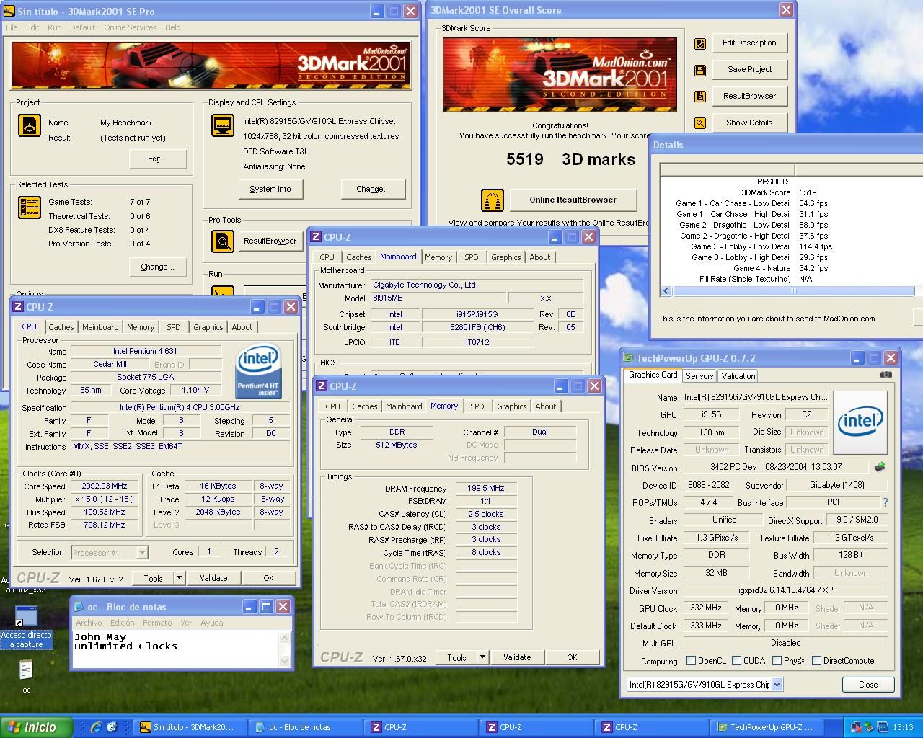Click the Driver Version field in GPU-Z
This screenshot has width=923, height=738.
click(x=786, y=590)
